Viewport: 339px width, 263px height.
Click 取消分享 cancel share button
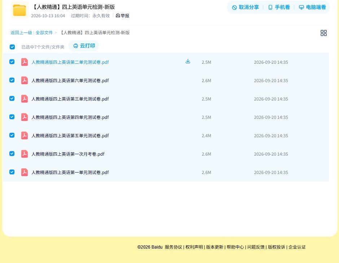245,7
